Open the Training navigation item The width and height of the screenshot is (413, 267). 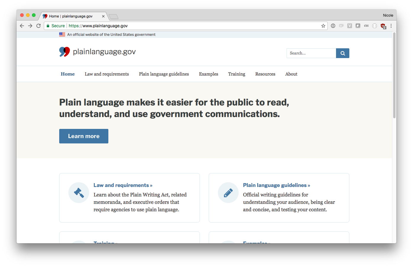pos(237,74)
